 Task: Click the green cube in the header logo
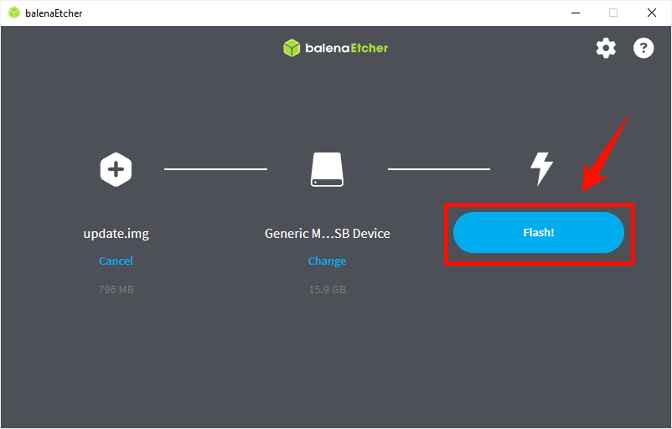[x=292, y=48]
